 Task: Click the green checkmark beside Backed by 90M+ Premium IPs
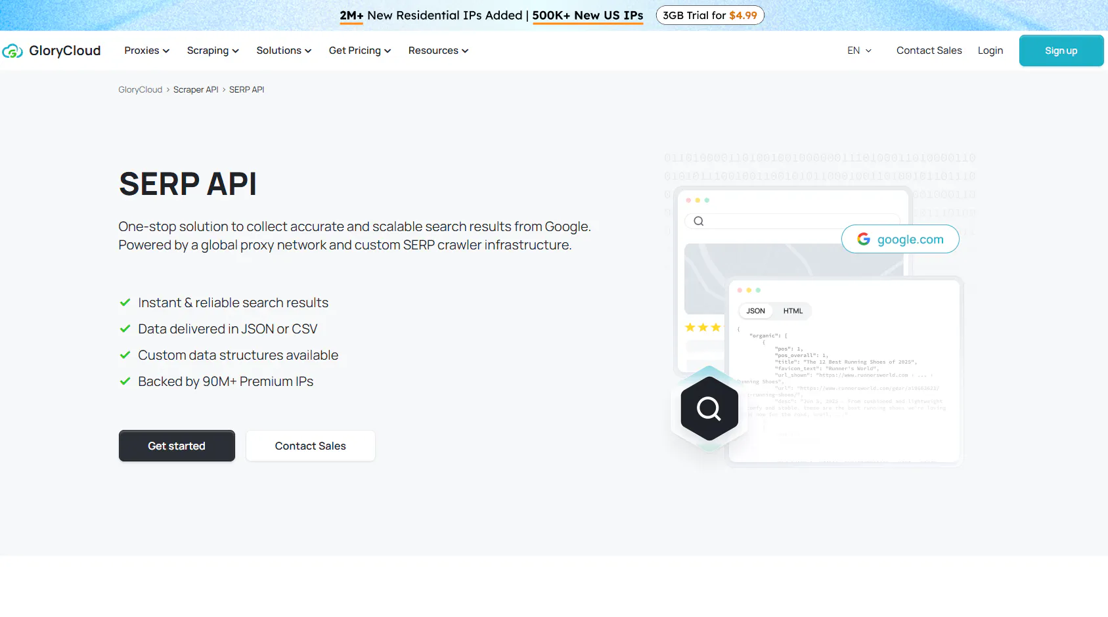pyautogui.click(x=125, y=381)
